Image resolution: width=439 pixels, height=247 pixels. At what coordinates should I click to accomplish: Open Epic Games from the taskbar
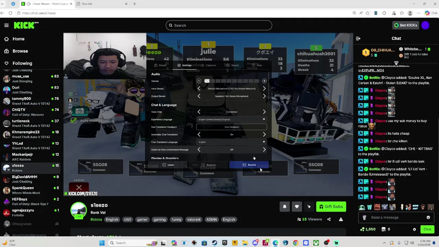[225, 243]
